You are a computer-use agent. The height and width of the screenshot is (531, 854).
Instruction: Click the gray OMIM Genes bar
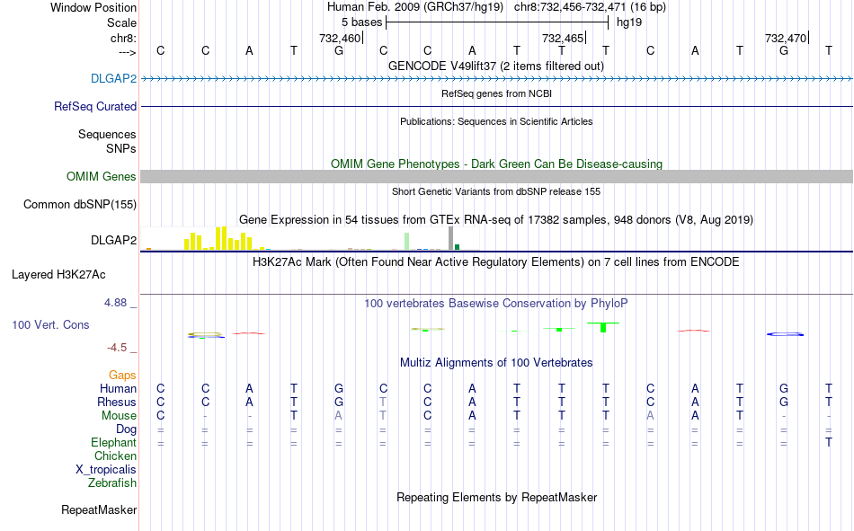pyautogui.click(x=497, y=176)
